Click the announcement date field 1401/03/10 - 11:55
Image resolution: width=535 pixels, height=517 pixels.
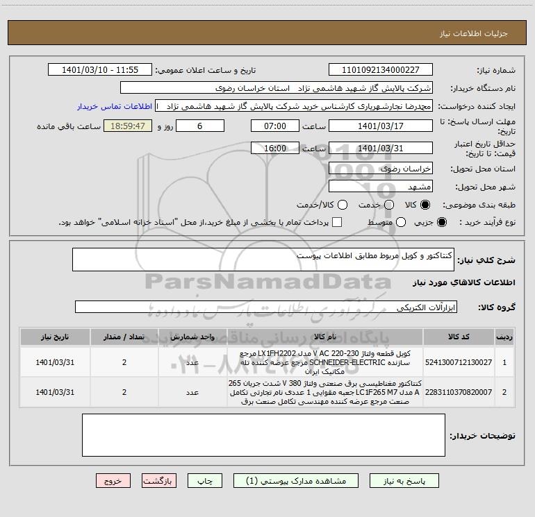[100, 69]
